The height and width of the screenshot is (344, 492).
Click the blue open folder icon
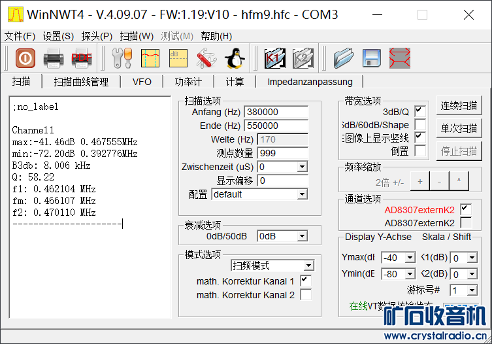[x=344, y=58]
